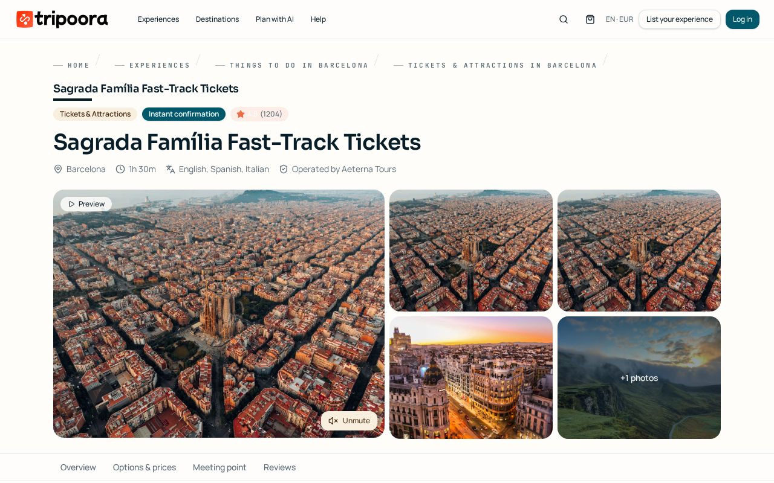Open Plan with AI
This screenshot has height=483, width=774.
pos(275,19)
